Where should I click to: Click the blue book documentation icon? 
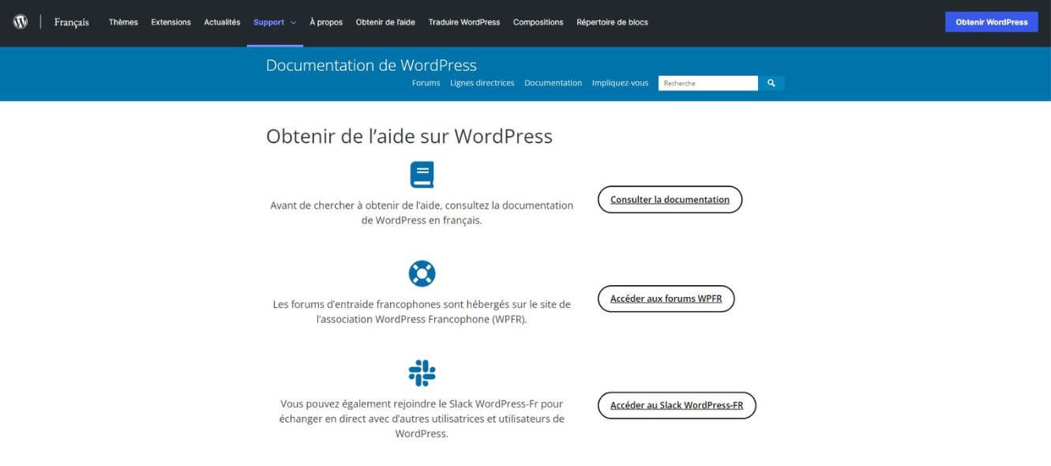422,175
